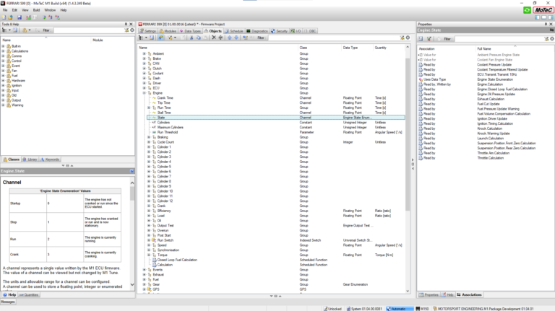Click the Objects panel vertical scrollbar
Viewport: 555px width, 311px height.
408,134
